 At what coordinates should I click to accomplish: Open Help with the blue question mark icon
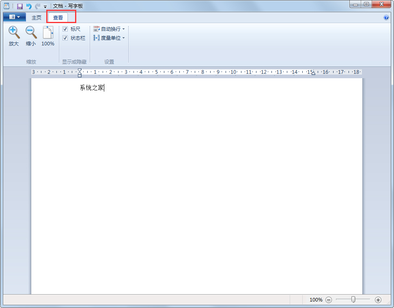click(x=385, y=17)
